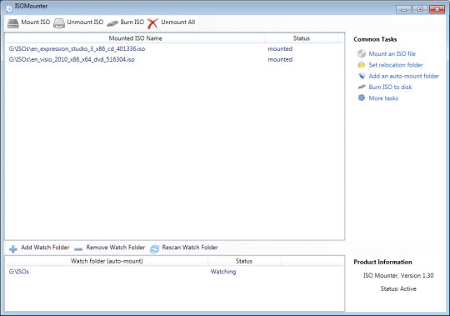Click the disc icon beside Mount an ISO file
Image resolution: width=450 pixels, height=316 pixels.
click(x=362, y=53)
